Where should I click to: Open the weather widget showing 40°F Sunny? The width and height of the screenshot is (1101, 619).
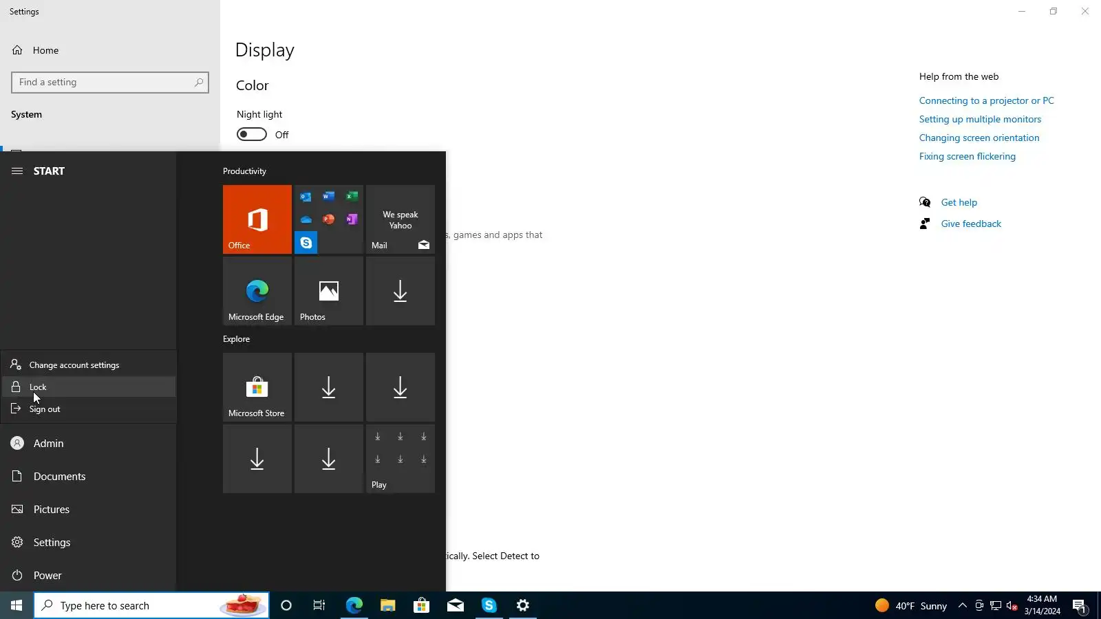pyautogui.click(x=911, y=605)
